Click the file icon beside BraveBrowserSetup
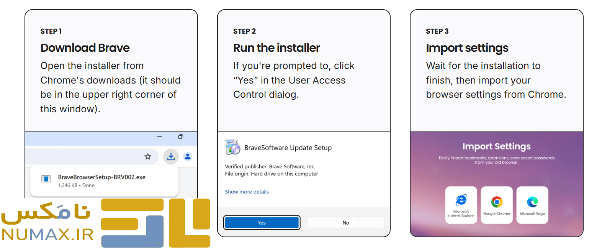The height and width of the screenshot is (248, 602). click(46, 179)
